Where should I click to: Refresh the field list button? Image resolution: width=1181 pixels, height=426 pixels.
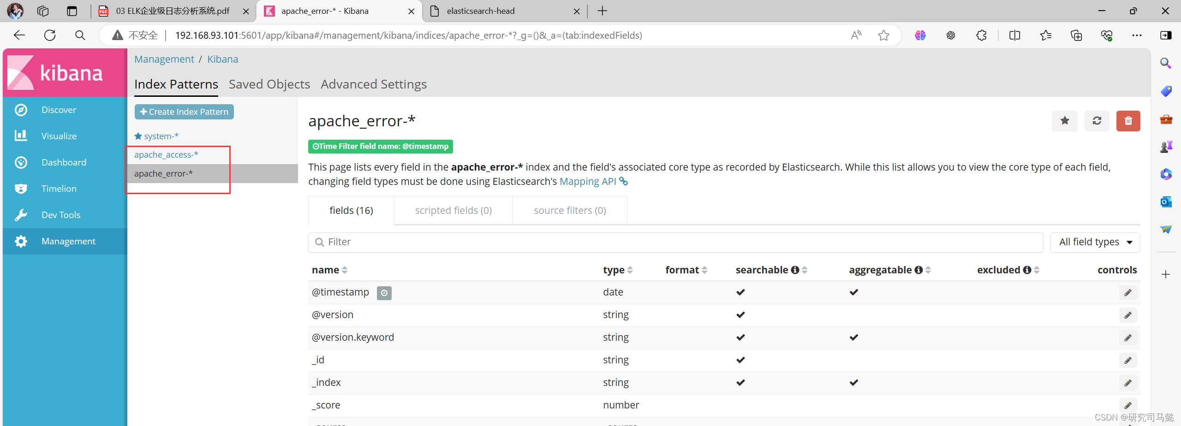pos(1097,121)
